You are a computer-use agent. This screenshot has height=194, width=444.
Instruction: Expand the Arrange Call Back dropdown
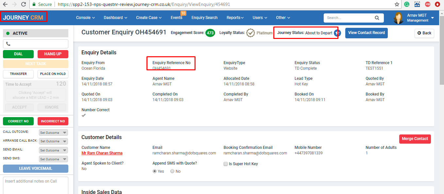click(53, 141)
